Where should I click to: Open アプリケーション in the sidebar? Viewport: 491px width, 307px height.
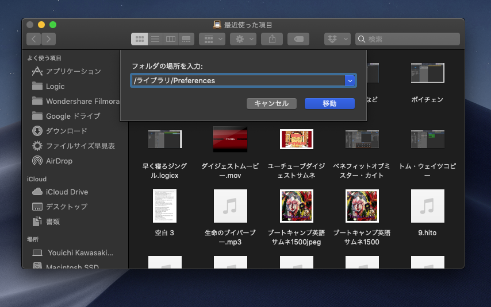point(73,71)
